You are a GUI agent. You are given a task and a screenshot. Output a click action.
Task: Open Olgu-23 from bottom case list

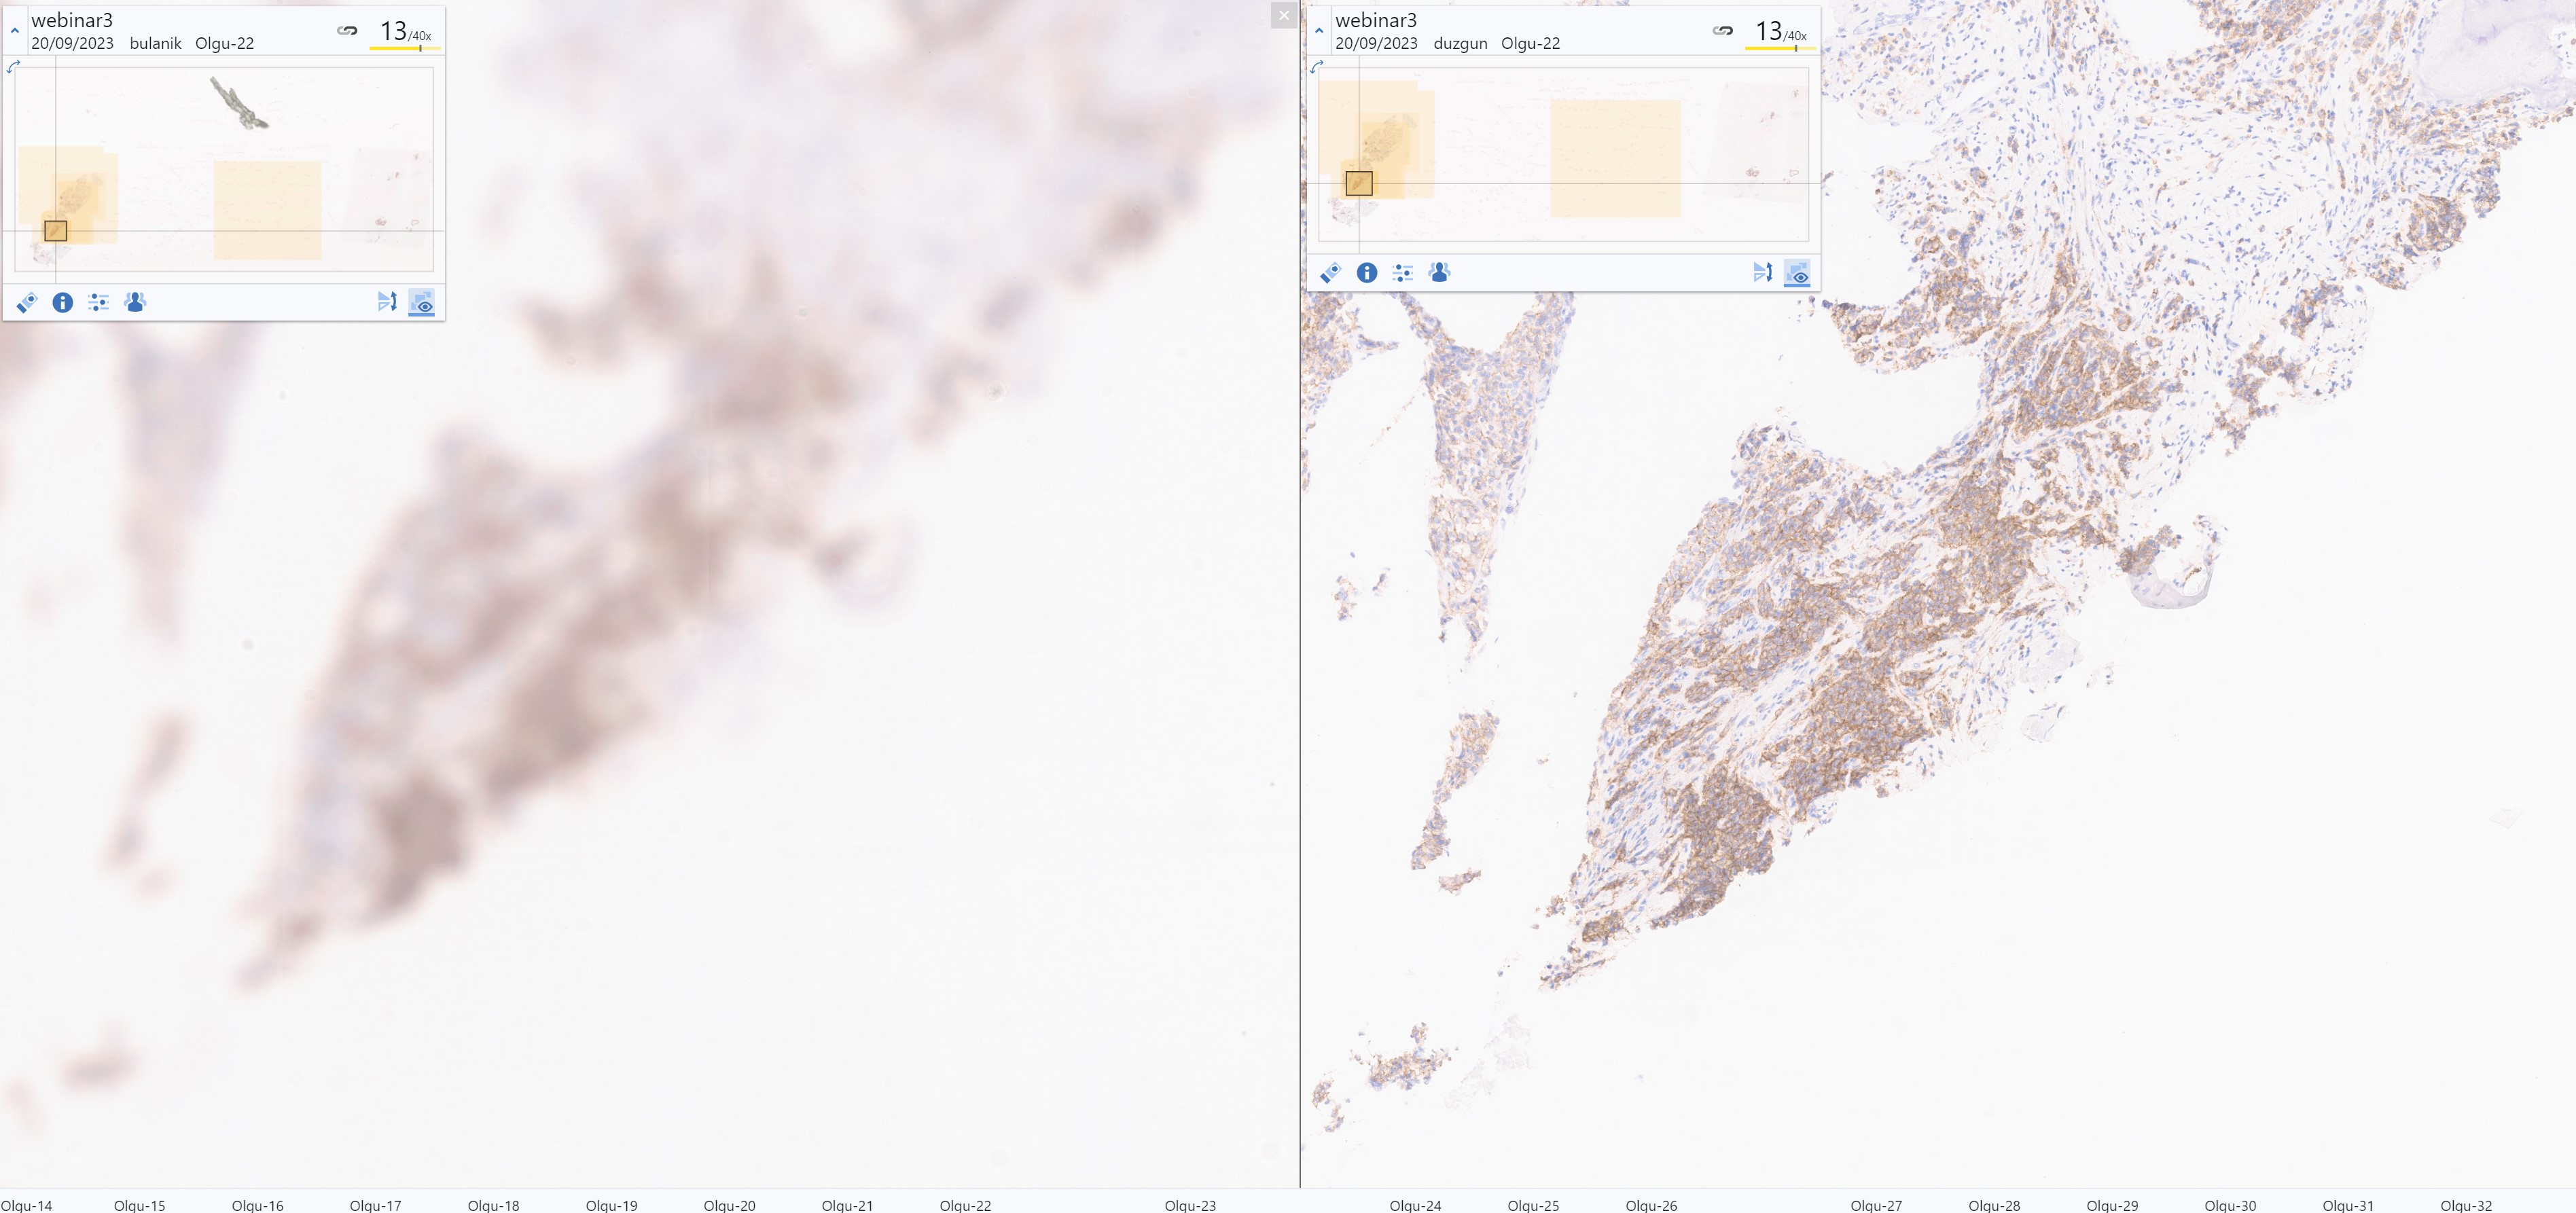point(1190,1205)
